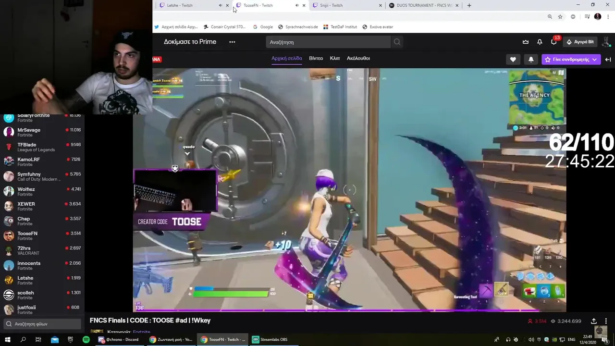The width and height of the screenshot is (615, 346).
Task: Select the Κλιπ channel tab
Action: [x=335, y=58]
